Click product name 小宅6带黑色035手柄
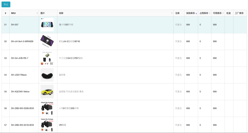The image size is (248, 133). pyautogui.click(x=69, y=108)
